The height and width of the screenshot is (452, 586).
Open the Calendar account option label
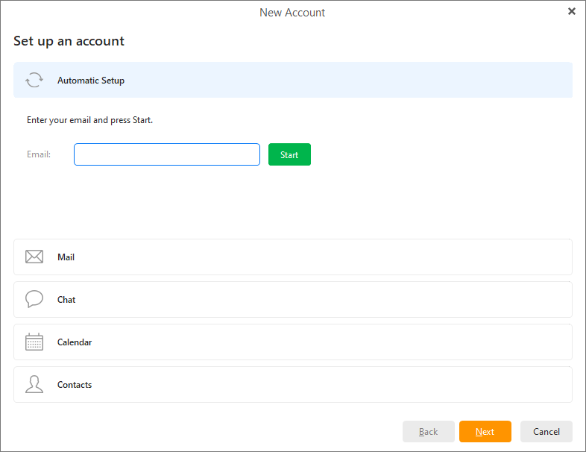coord(75,342)
